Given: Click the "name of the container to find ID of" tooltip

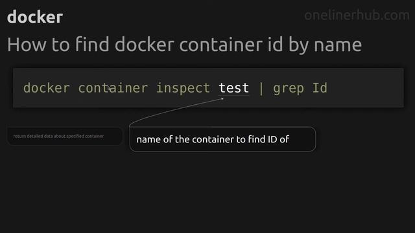Looking at the screenshot, I should pos(222,139).
